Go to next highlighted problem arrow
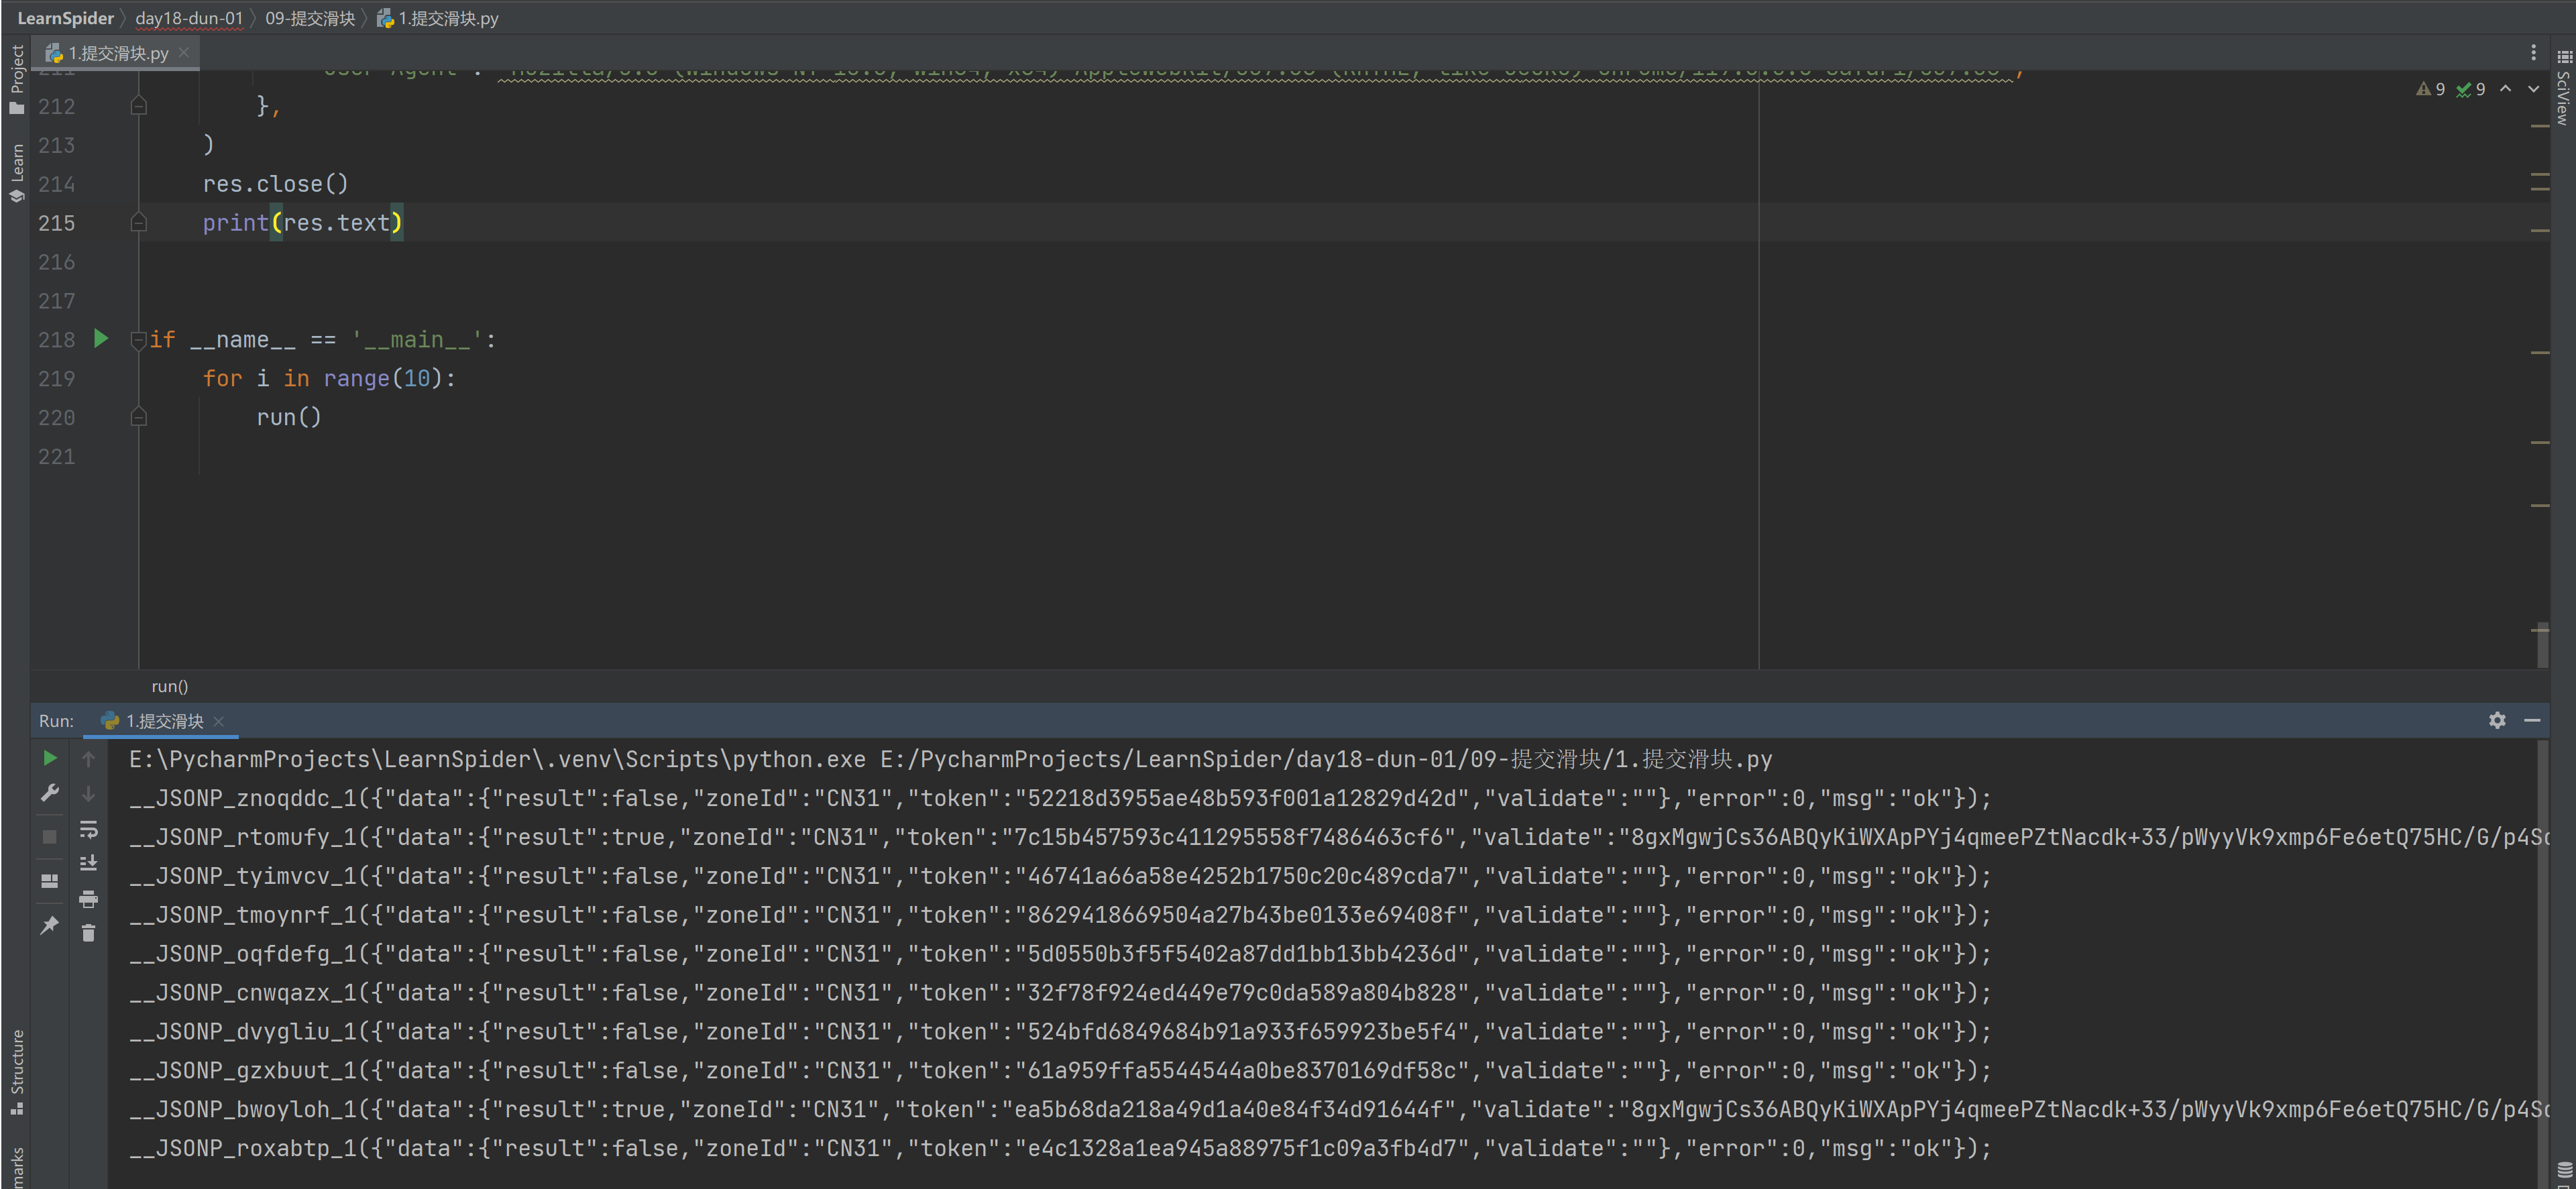2576x1189 pixels. tap(2533, 89)
